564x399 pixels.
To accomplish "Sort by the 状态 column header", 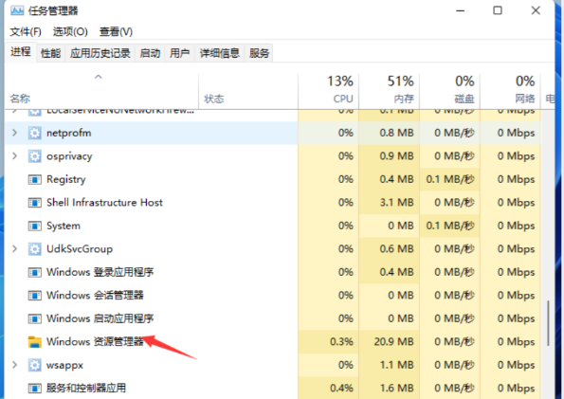I will (x=248, y=91).
